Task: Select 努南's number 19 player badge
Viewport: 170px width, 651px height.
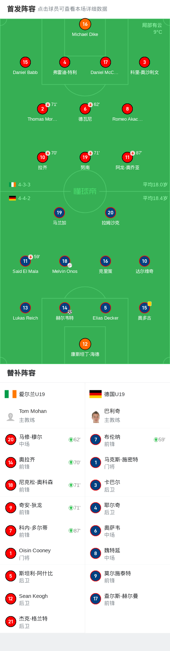Action: tap(85, 157)
